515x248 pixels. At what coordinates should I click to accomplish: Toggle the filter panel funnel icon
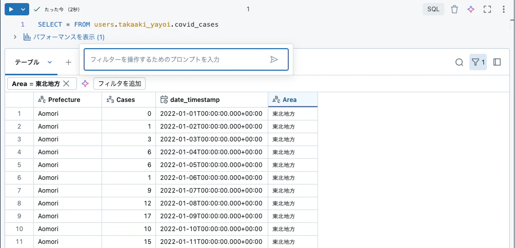pos(478,62)
